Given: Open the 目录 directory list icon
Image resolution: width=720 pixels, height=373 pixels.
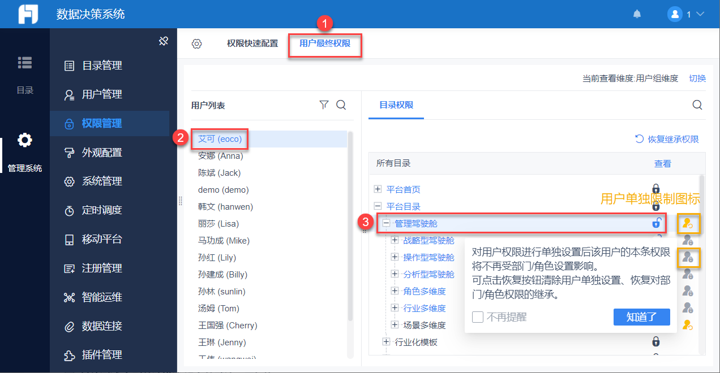Looking at the screenshot, I should coord(25,63).
